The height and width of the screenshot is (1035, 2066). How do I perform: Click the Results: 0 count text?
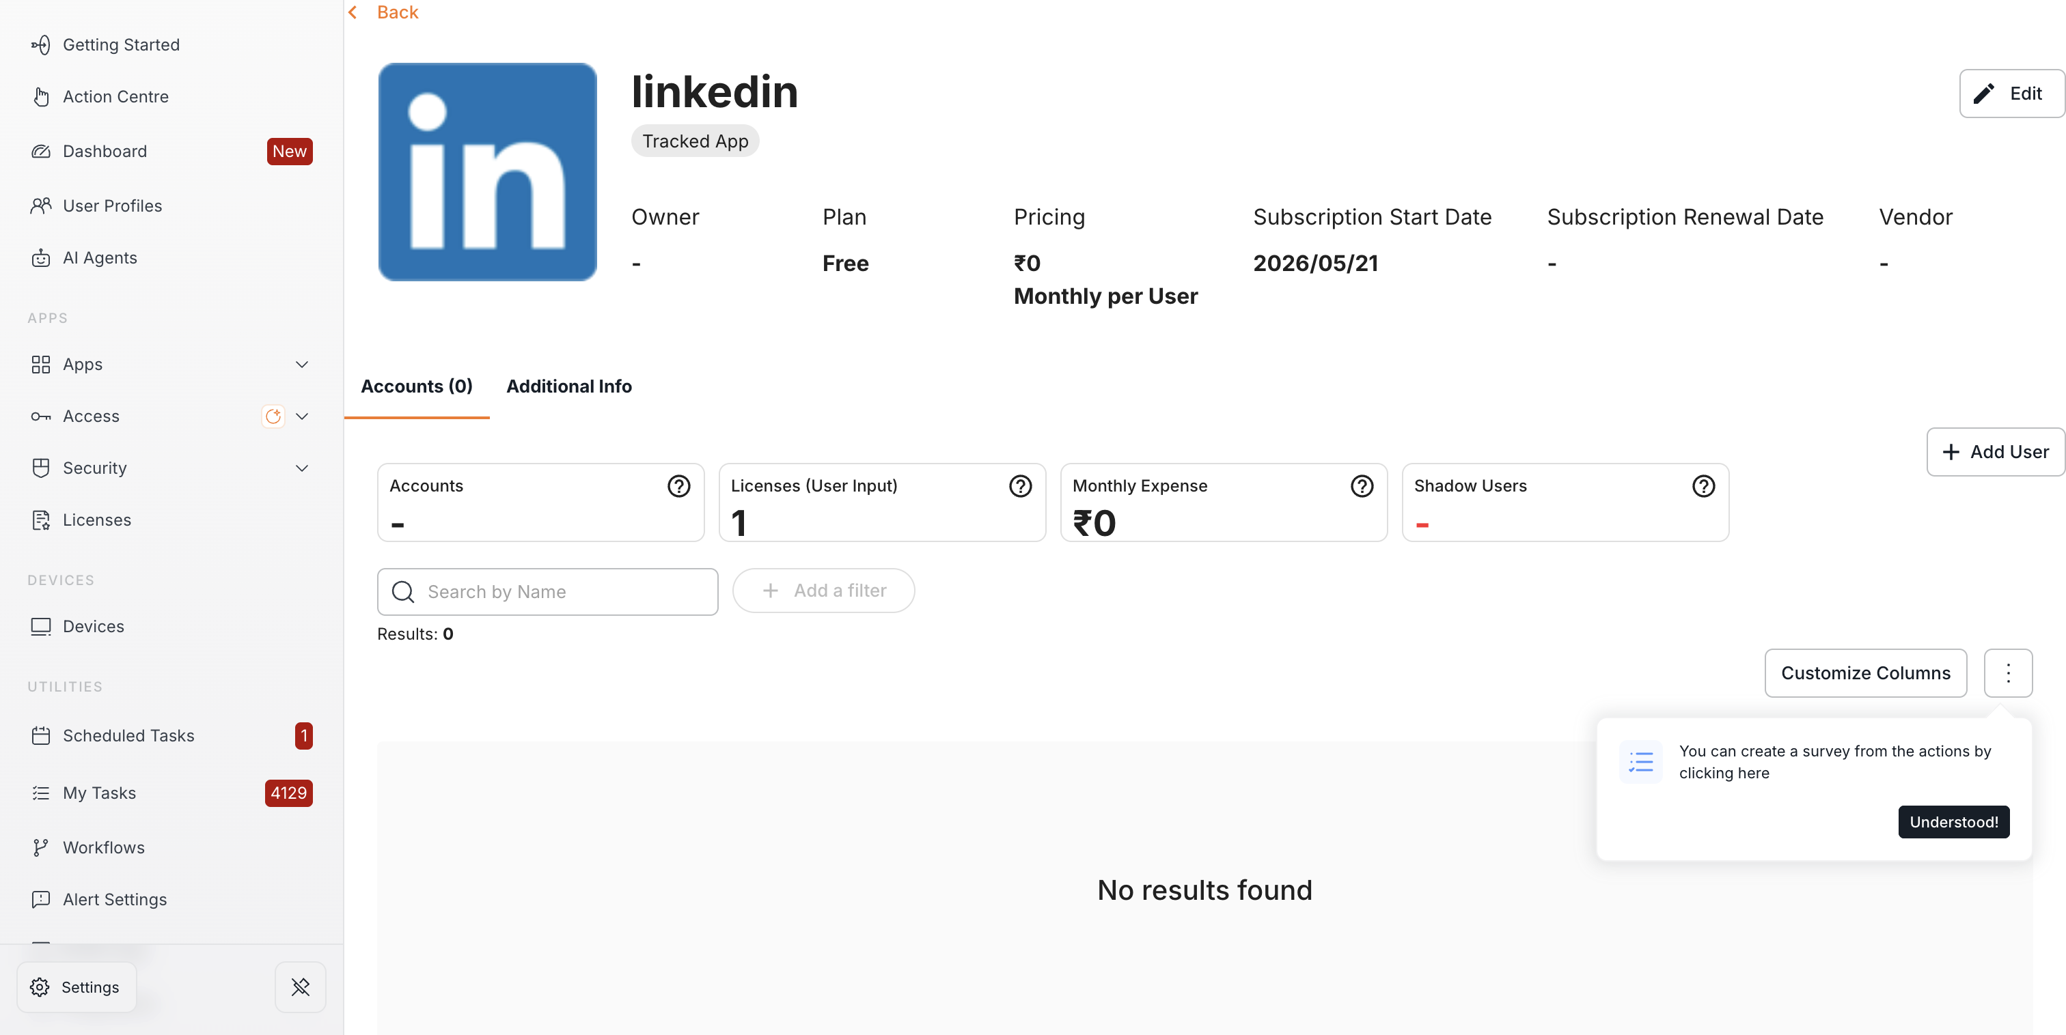click(x=415, y=634)
